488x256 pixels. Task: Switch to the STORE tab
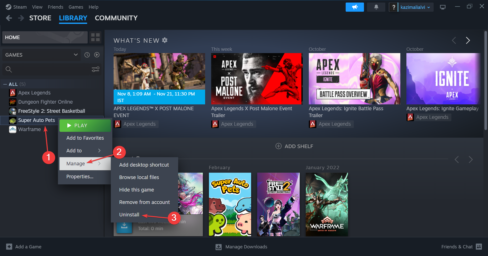click(x=40, y=18)
